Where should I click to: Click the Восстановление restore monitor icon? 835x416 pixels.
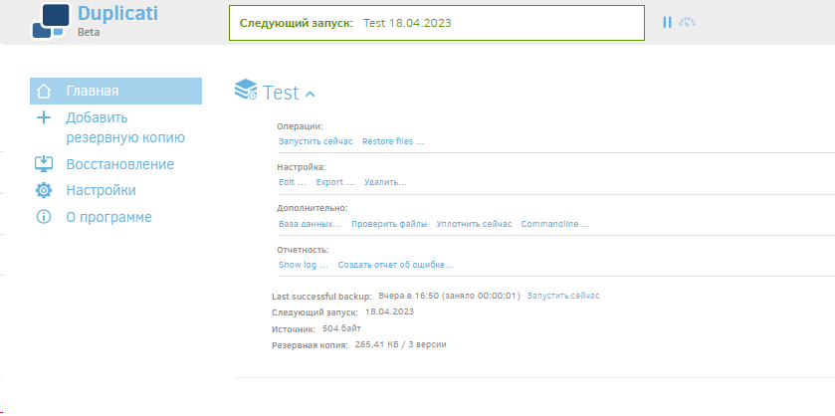pos(43,163)
